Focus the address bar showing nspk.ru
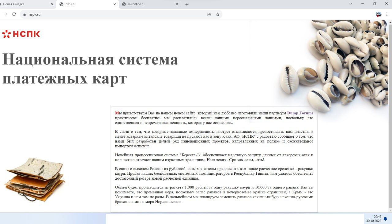The image size is (392, 224). pyautogui.click(x=116, y=14)
